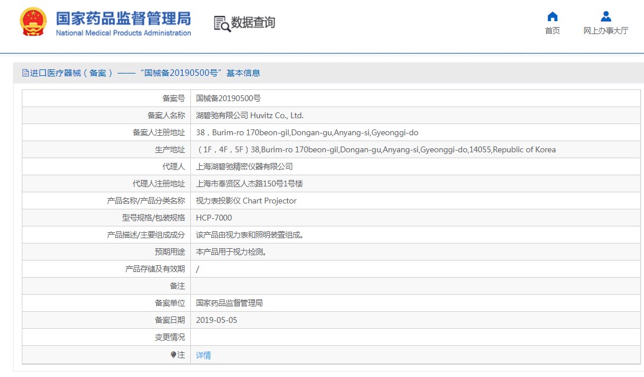Screen dimensions: 644x377
Task: Click the 备案人名称 row label
Action: (x=166, y=115)
